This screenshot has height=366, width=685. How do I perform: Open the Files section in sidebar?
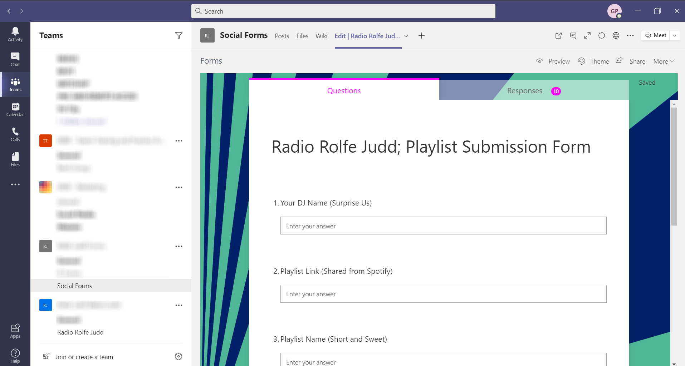pyautogui.click(x=15, y=159)
